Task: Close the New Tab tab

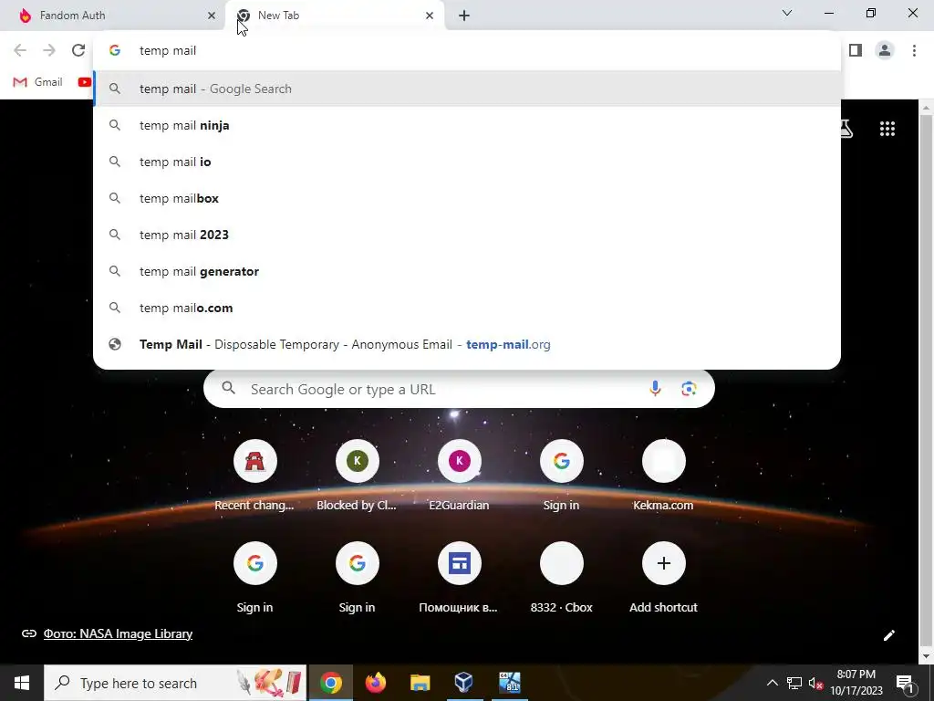Action: click(x=430, y=16)
